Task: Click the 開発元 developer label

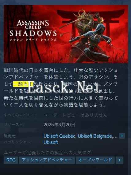Action: tap(10, 136)
